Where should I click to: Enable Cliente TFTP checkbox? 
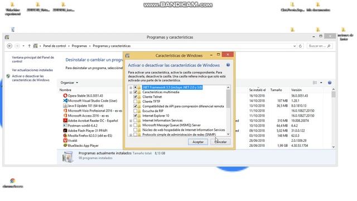point(135,102)
